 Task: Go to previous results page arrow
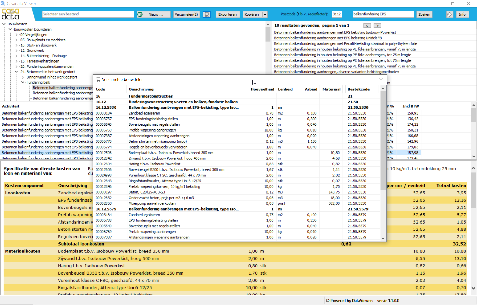[367, 25]
